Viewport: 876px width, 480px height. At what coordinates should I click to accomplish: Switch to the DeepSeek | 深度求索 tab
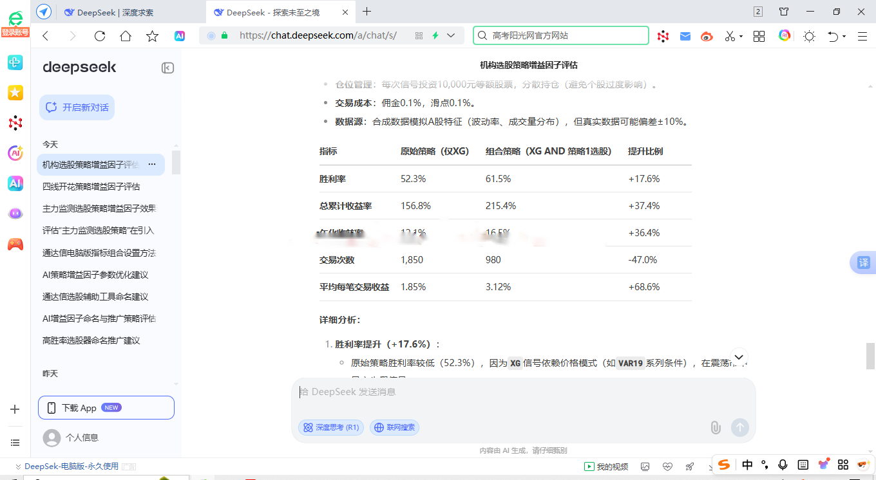(x=115, y=12)
